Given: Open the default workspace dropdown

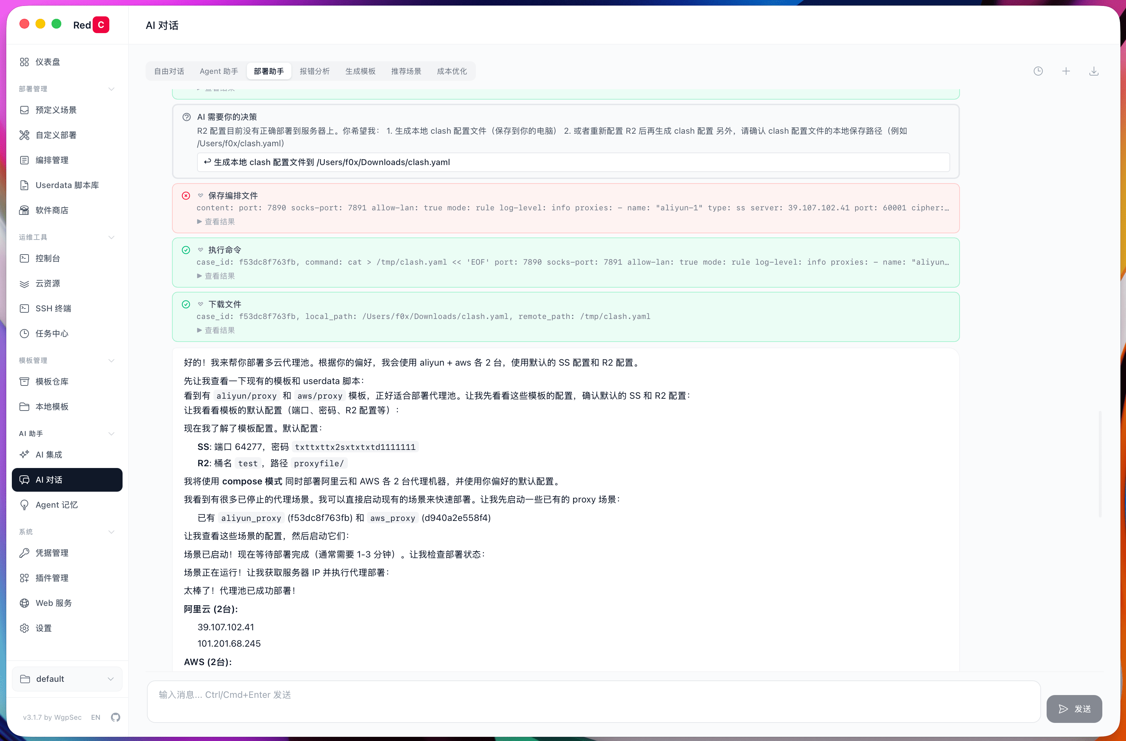Looking at the screenshot, I should [67, 679].
